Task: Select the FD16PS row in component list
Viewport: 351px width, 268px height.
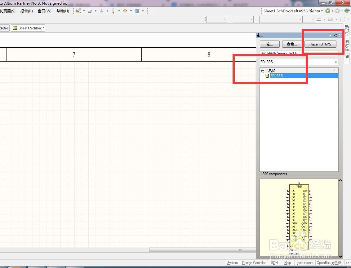Action: tap(299, 76)
